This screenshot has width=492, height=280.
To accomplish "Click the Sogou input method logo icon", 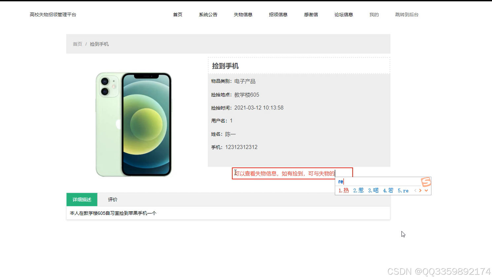I will coord(426,182).
